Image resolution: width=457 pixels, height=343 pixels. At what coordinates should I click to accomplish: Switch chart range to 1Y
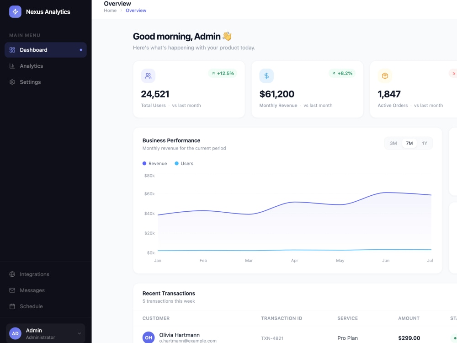(425, 143)
